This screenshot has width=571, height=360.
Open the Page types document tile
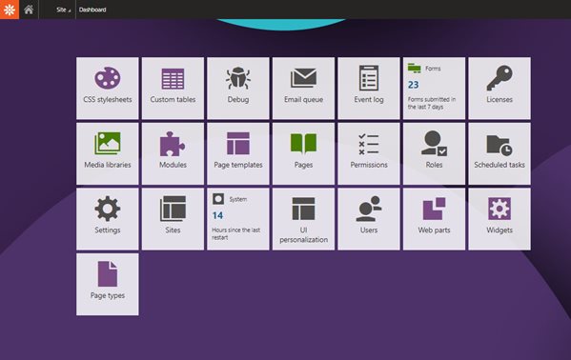pyautogui.click(x=108, y=285)
